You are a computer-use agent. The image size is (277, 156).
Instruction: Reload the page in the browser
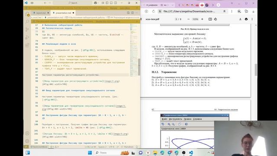coord(153,11)
